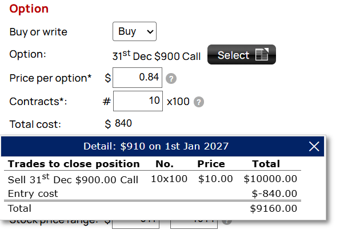Click the Detail popup title bar
Screen dimensions: 348x234
[156, 147]
